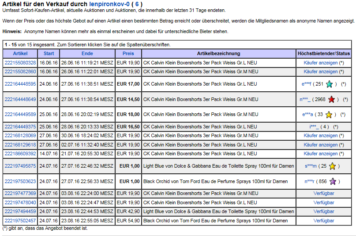This screenshot has width=356, height=236.
Task: Click start date 14.07.16 cell
Action: click(x=49, y=154)
